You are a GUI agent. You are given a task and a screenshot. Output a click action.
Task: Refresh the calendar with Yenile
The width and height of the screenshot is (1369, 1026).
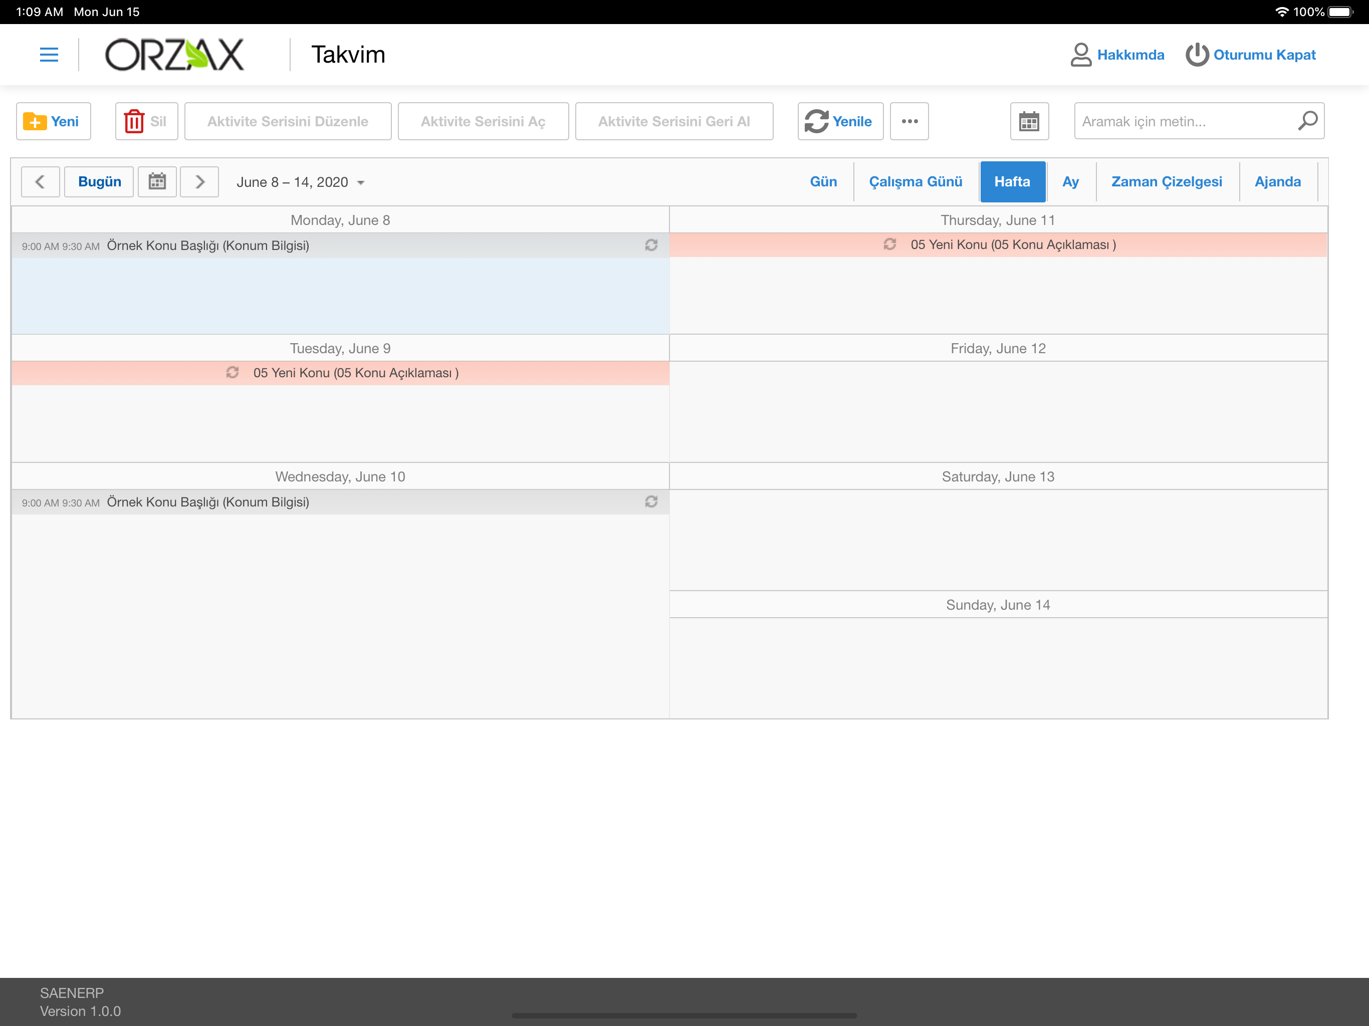(x=840, y=121)
